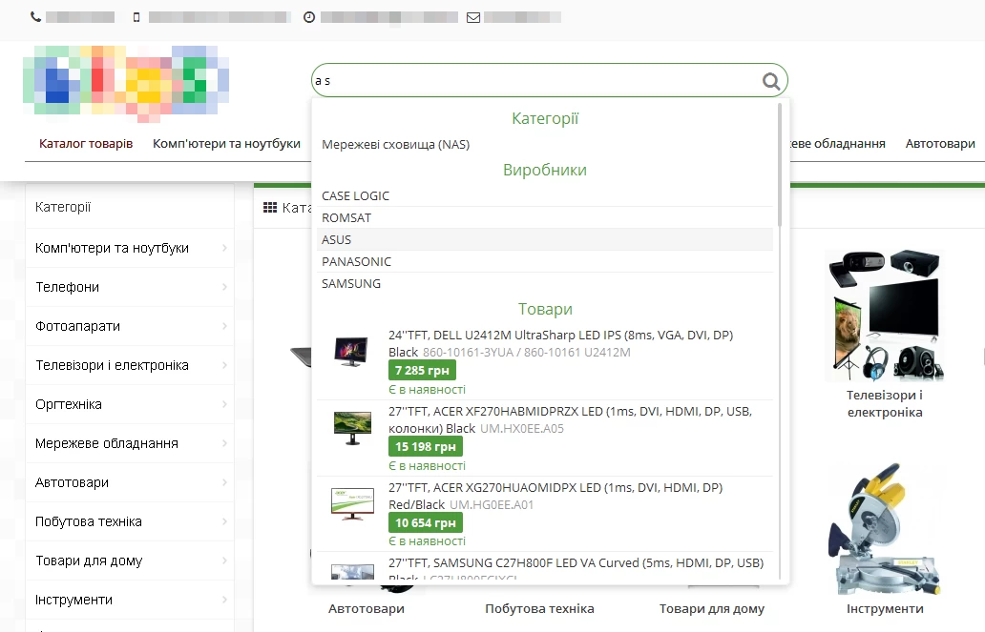Select category suggestion Мережеві сховища (NAS)

[396, 144]
